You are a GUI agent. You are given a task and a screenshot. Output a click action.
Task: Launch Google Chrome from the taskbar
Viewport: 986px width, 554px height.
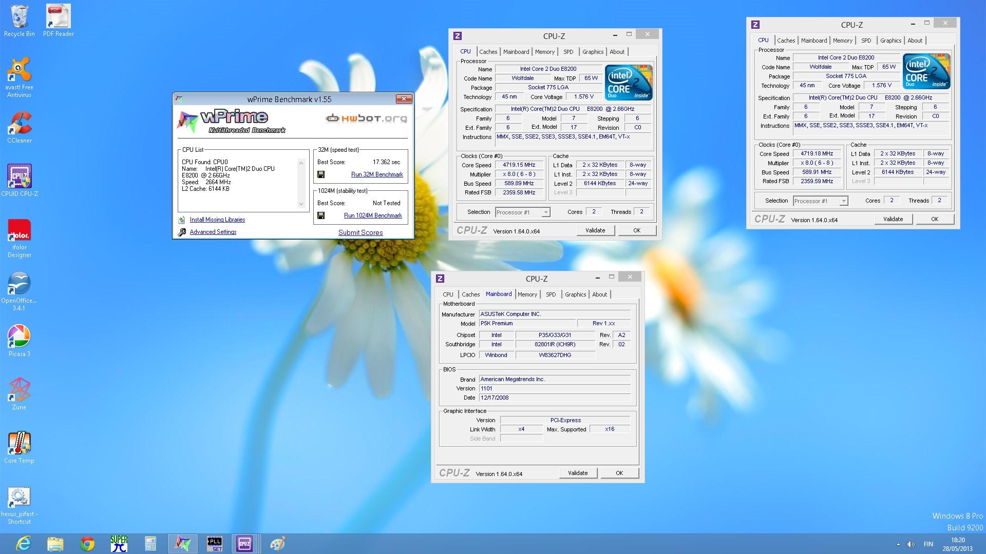(x=87, y=544)
